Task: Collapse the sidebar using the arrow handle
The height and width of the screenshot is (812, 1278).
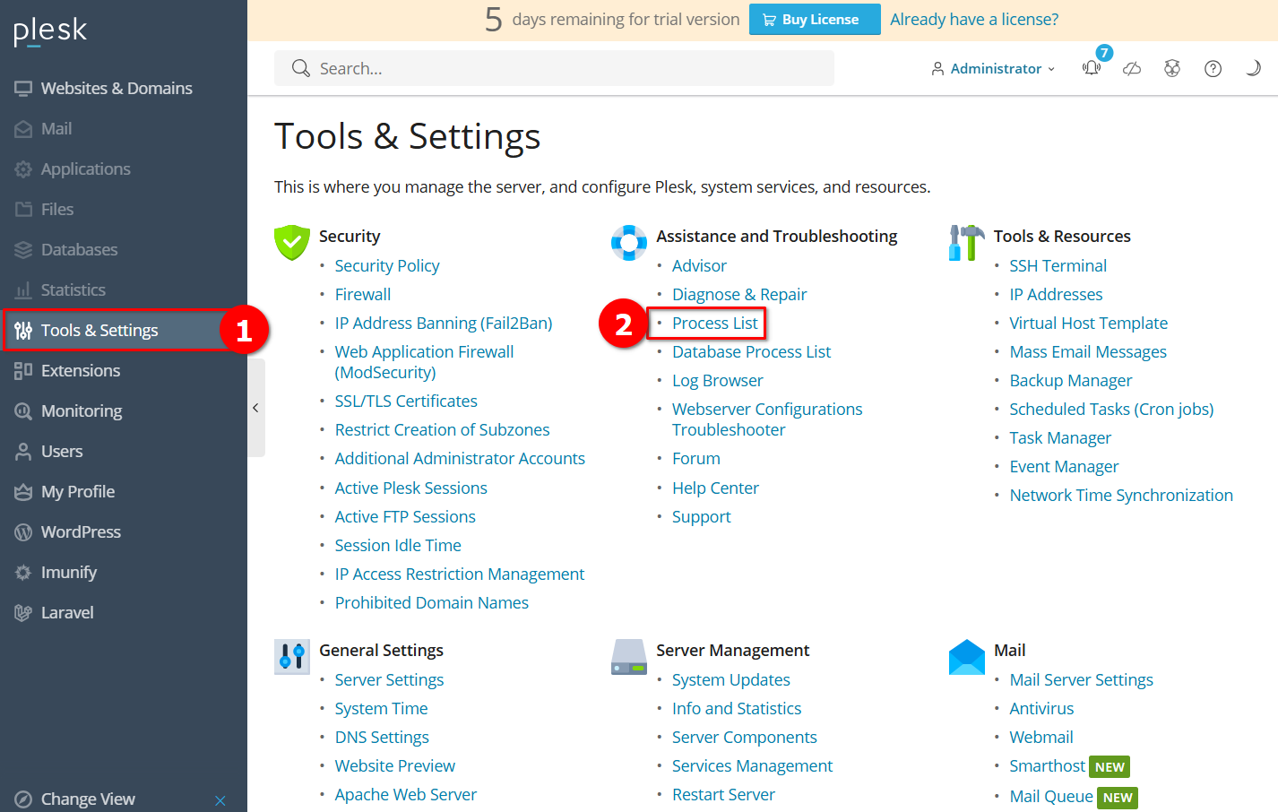Action: click(255, 408)
